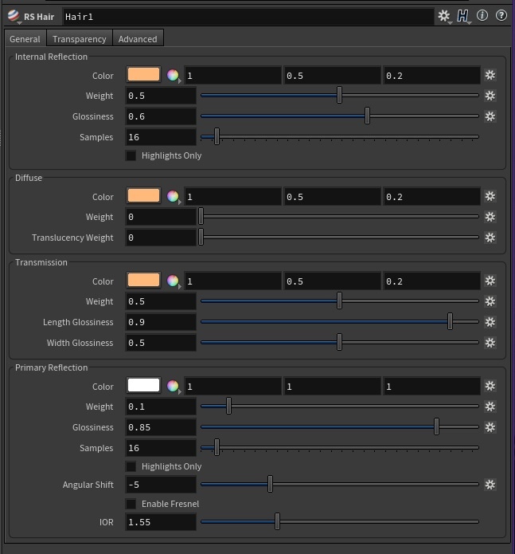Open the RS Hair node type dropdown icon
This screenshot has height=554, width=515.
[14, 17]
